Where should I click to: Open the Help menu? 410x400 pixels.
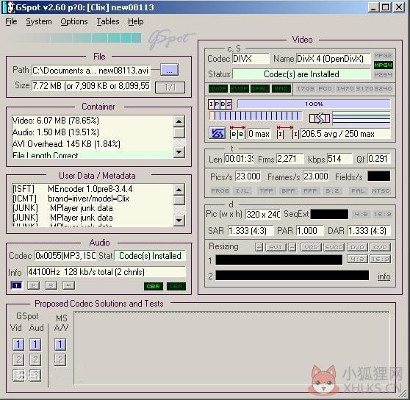click(x=136, y=22)
